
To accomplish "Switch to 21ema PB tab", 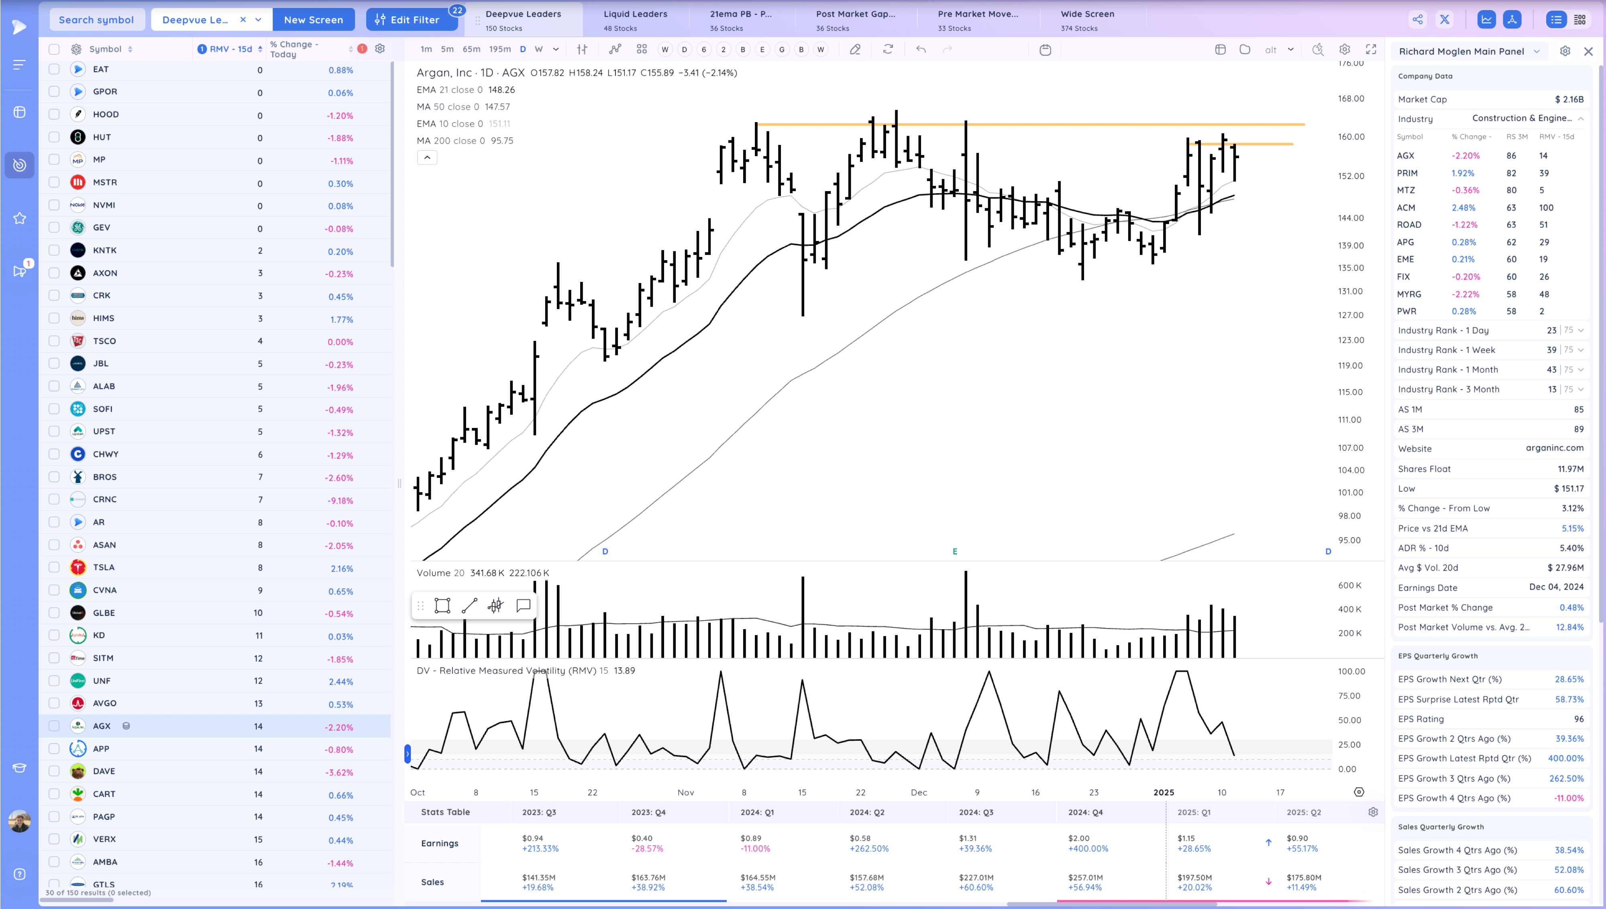I will point(741,20).
